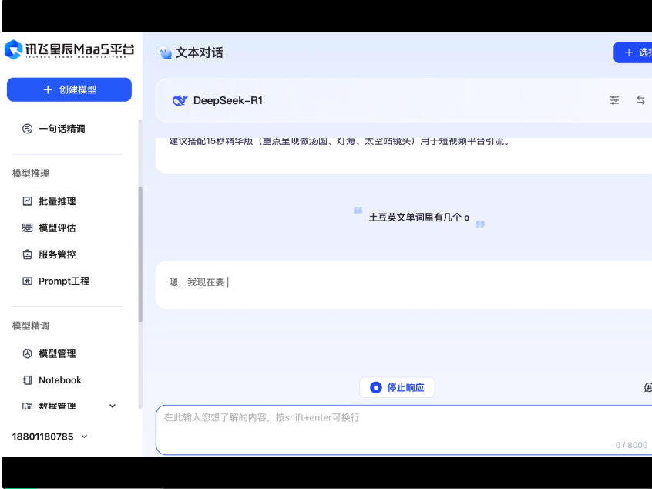This screenshot has width=652, height=489.
Task: Click the 创建模型 button
Action: (x=69, y=89)
